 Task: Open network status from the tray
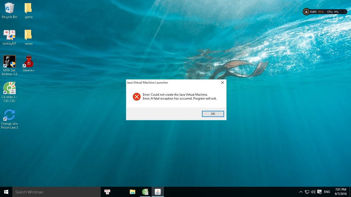click(307, 192)
